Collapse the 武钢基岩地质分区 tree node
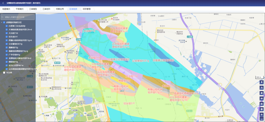 [2, 22]
